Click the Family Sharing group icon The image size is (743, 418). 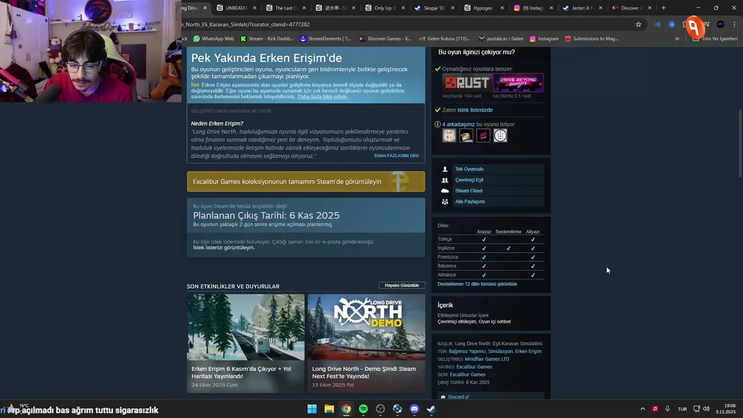[x=445, y=201]
